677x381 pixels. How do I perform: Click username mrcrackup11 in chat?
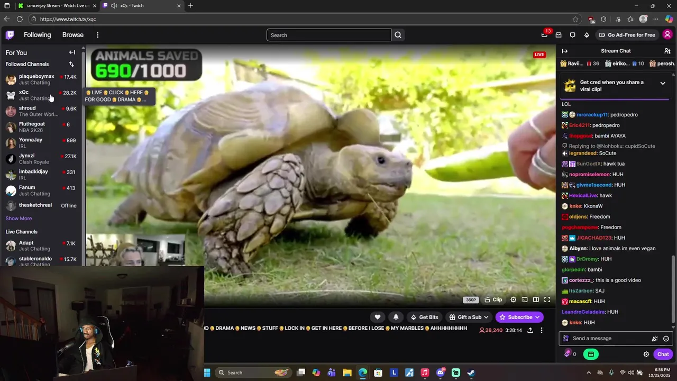click(592, 115)
